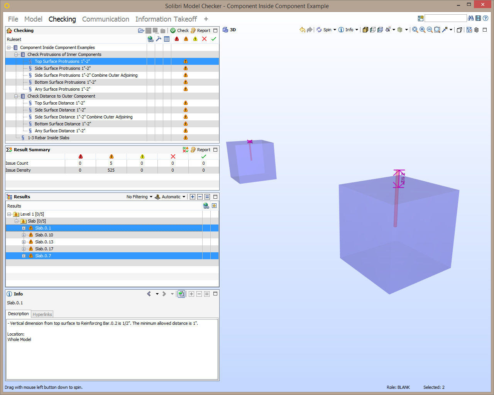Toggle the Info panel follow selection icon
Viewport: 494px width, 395px height.
[x=181, y=294]
